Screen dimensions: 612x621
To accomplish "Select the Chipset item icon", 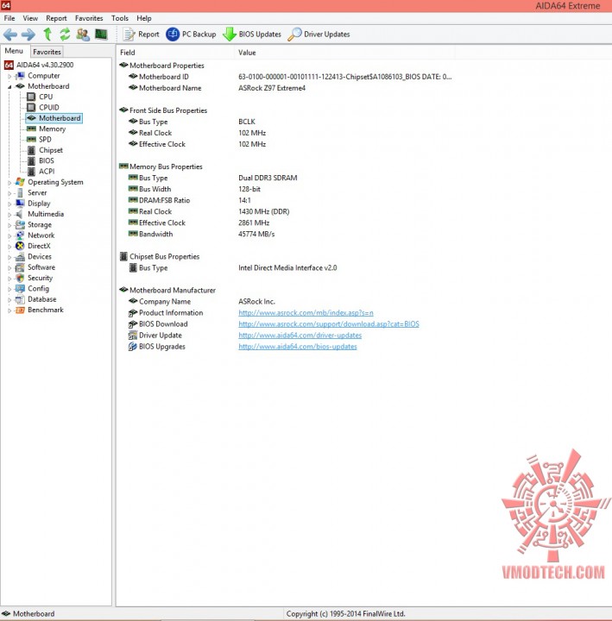I will tap(31, 150).
